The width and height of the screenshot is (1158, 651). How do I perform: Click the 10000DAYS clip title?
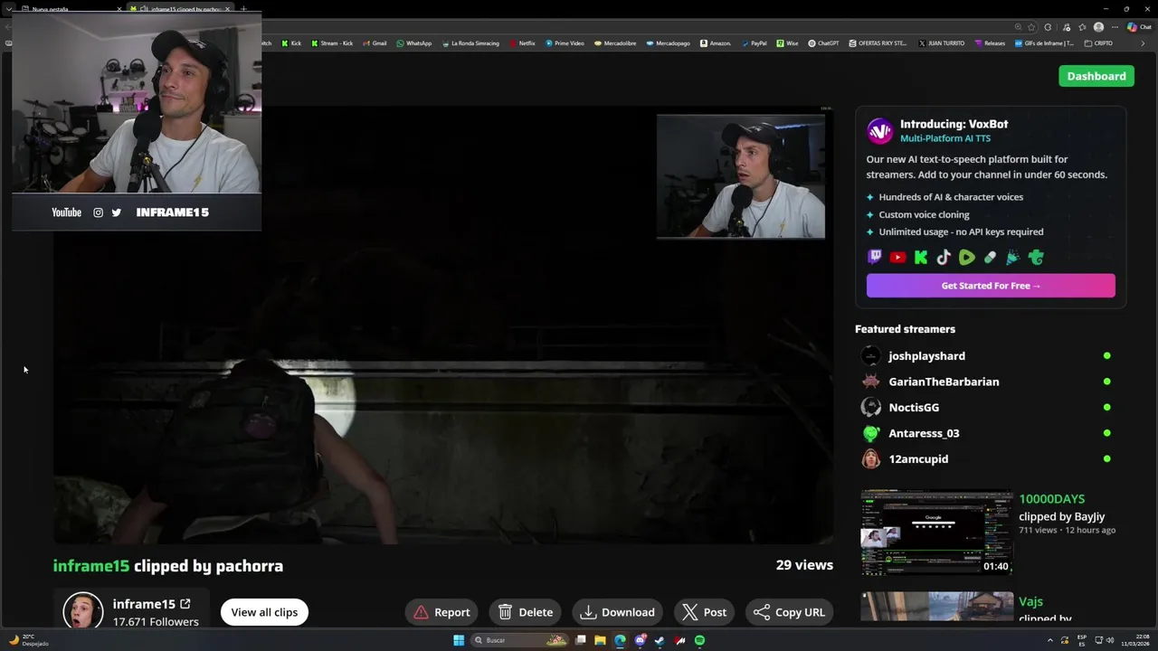point(1051,499)
